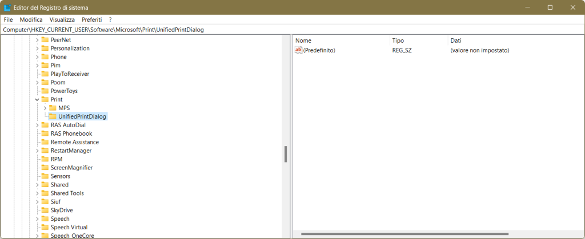Click the ab string value icon of (Predefinito)
Screen dimensions: 585x239
[298, 50]
